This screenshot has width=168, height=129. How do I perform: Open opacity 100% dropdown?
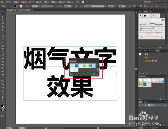pos(72,6)
